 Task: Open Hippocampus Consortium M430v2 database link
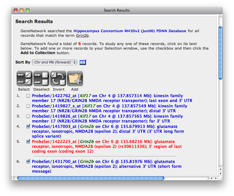(130, 31)
